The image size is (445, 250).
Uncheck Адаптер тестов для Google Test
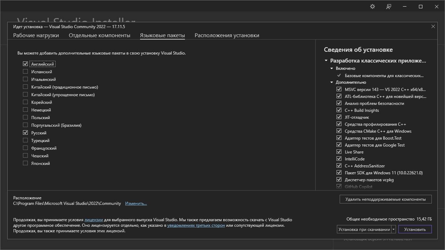(339, 145)
